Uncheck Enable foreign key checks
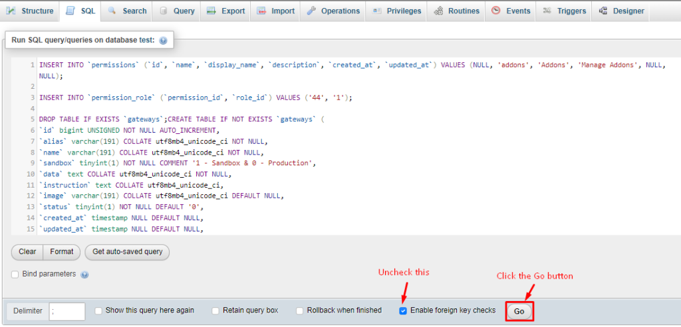This screenshot has width=681, height=327. 403,310
